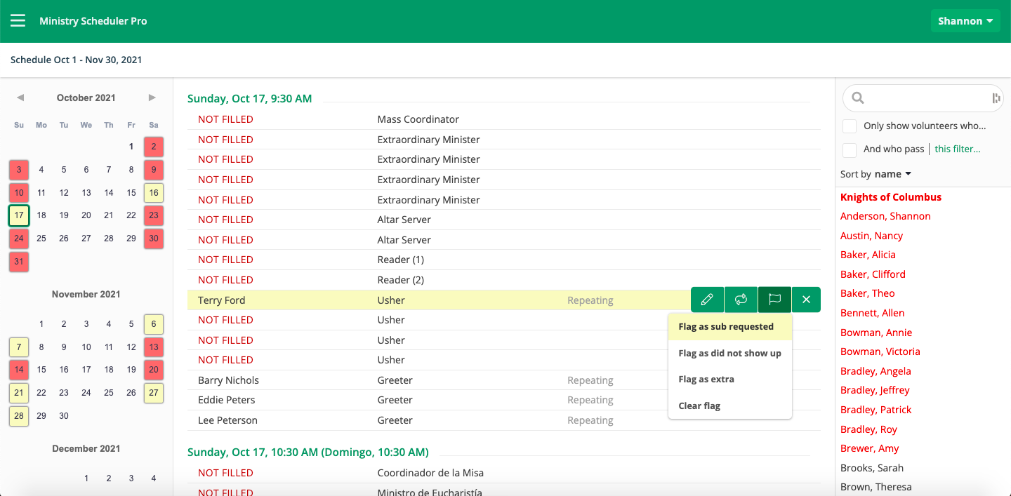Select the 'Clear flag' menu entry

[699, 406]
